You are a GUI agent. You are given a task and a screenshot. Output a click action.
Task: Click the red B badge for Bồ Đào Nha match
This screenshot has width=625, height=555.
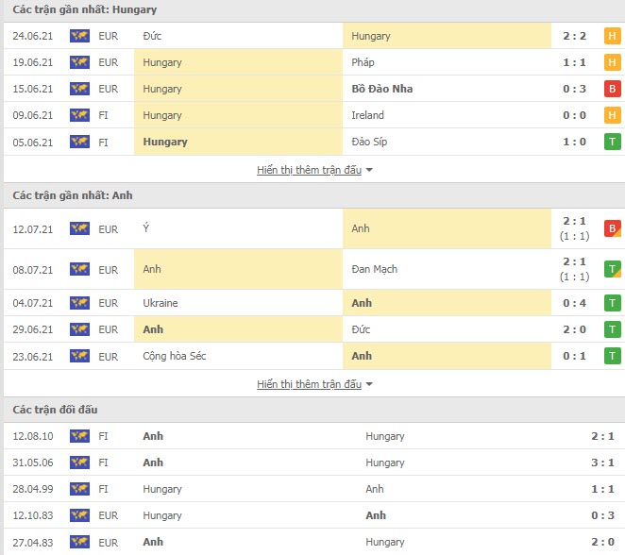(612, 89)
